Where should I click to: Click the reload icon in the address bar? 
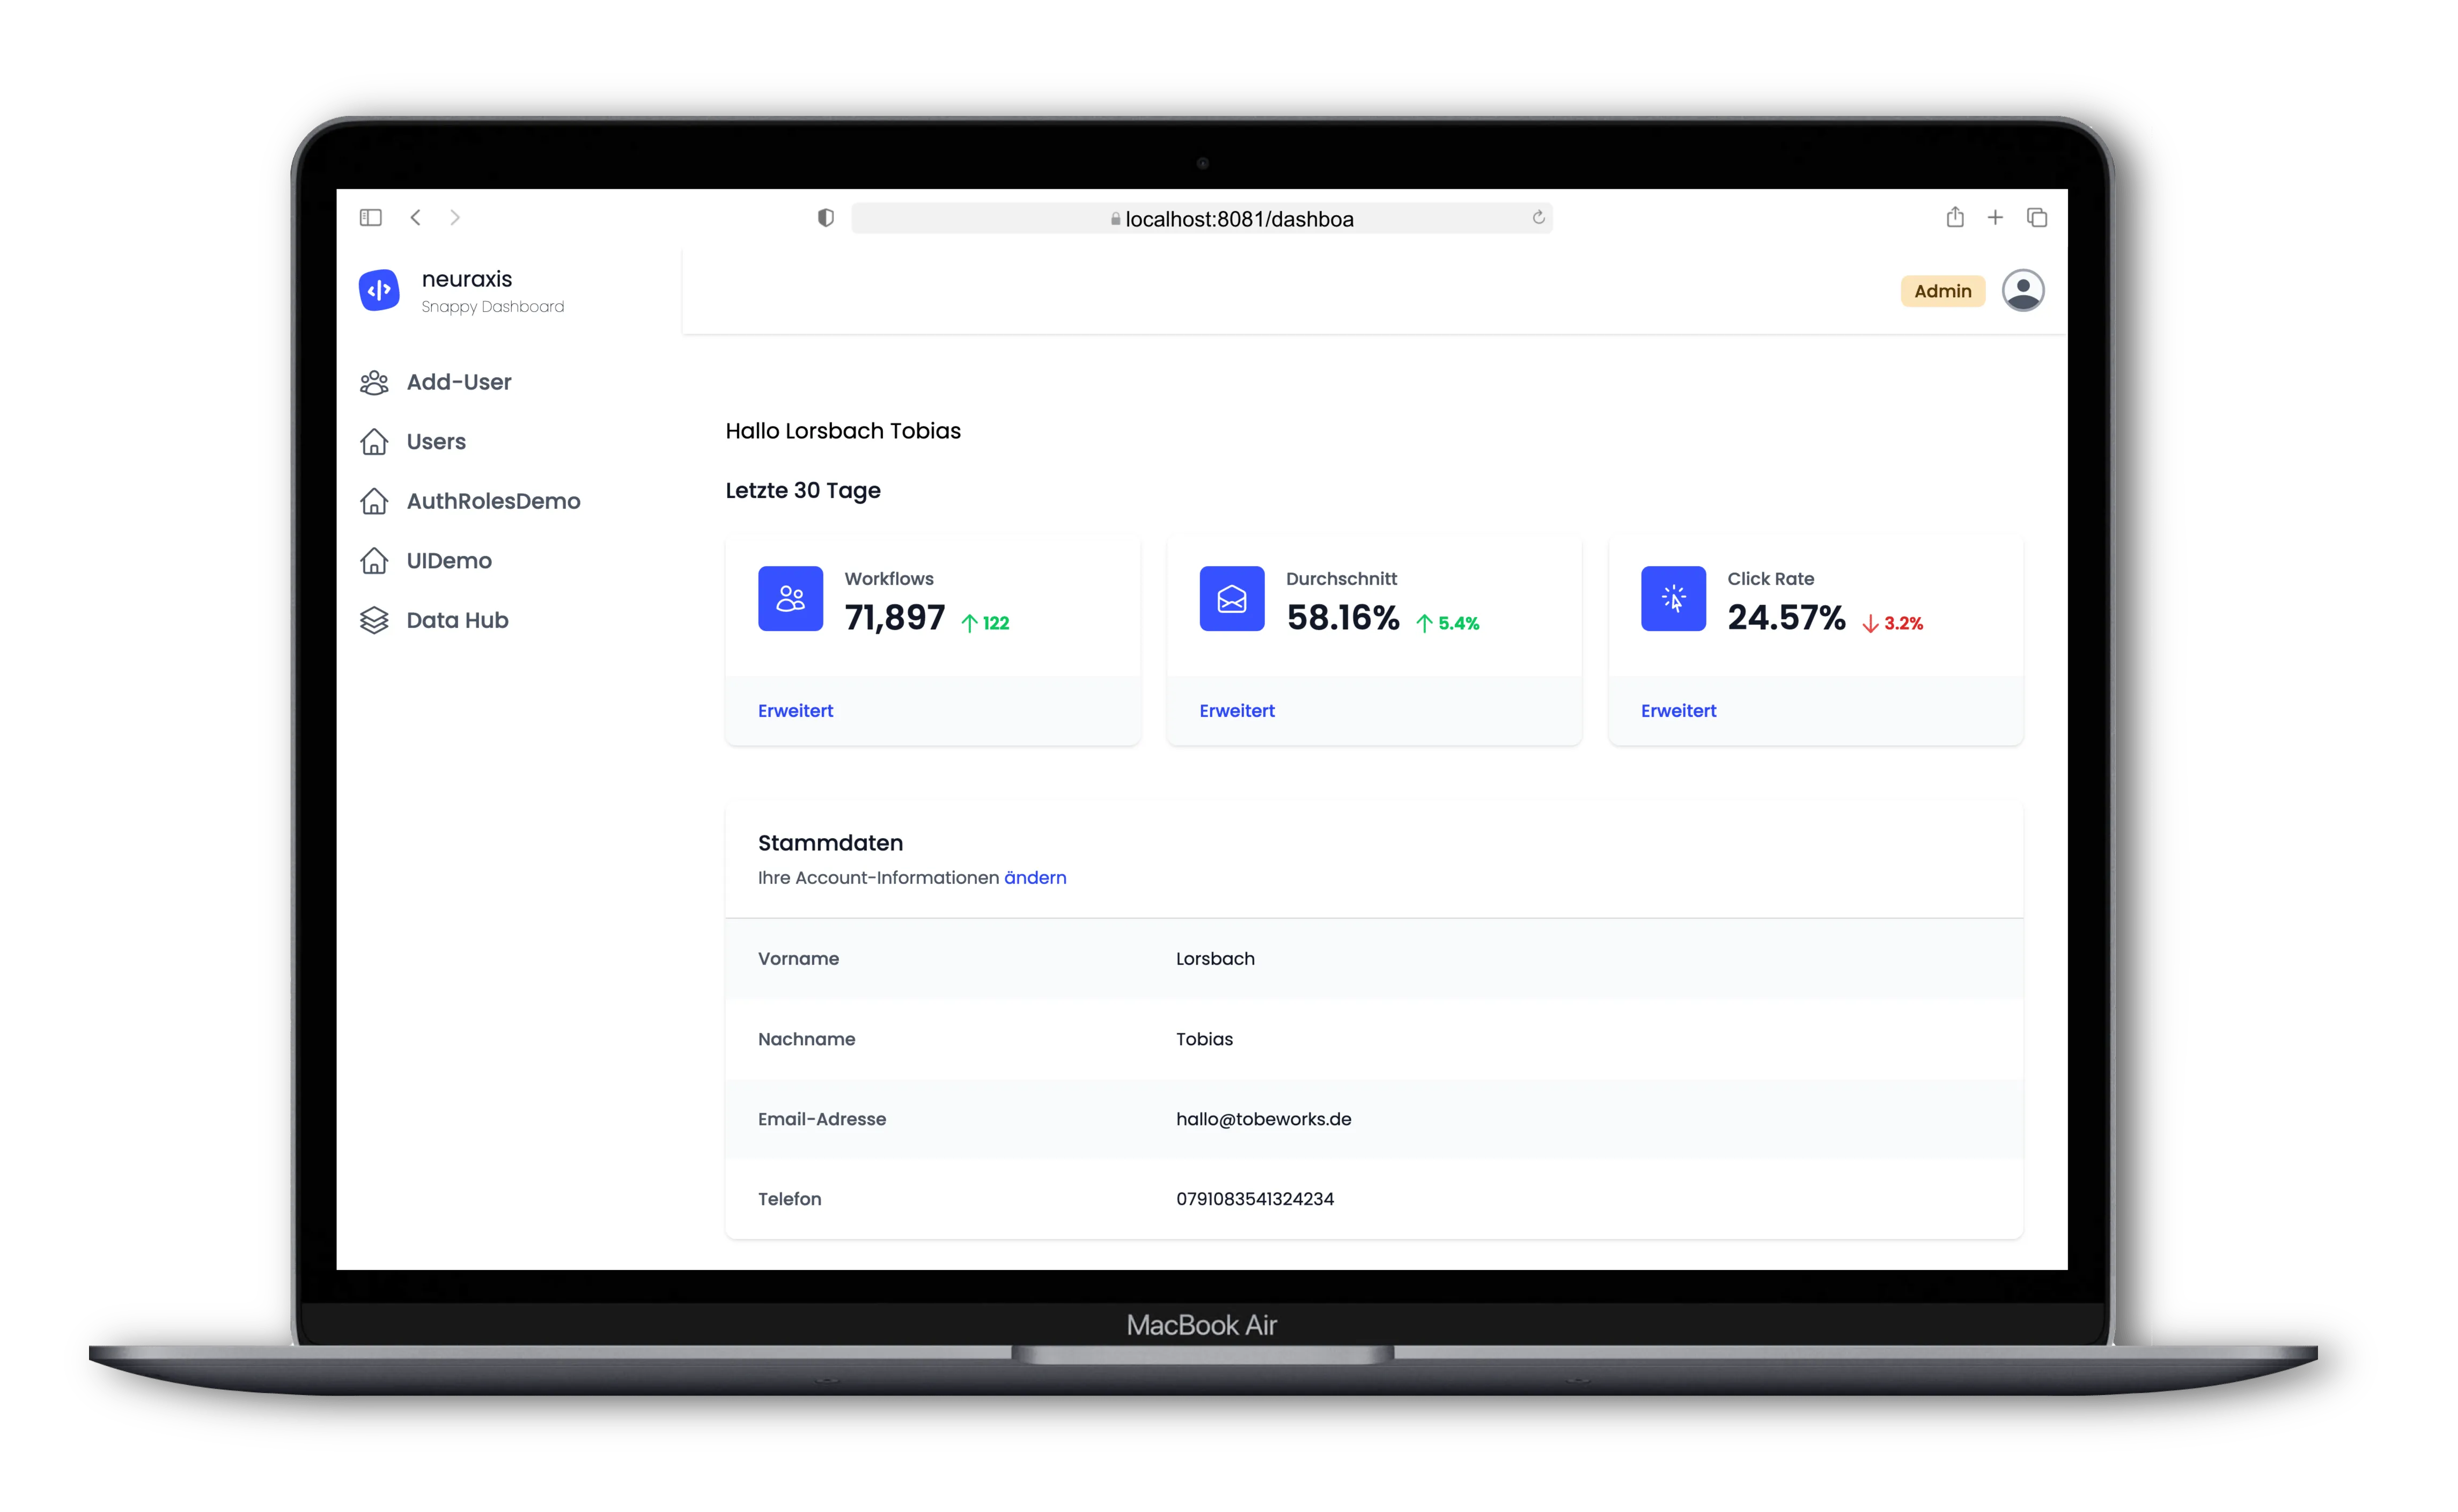[1539, 218]
